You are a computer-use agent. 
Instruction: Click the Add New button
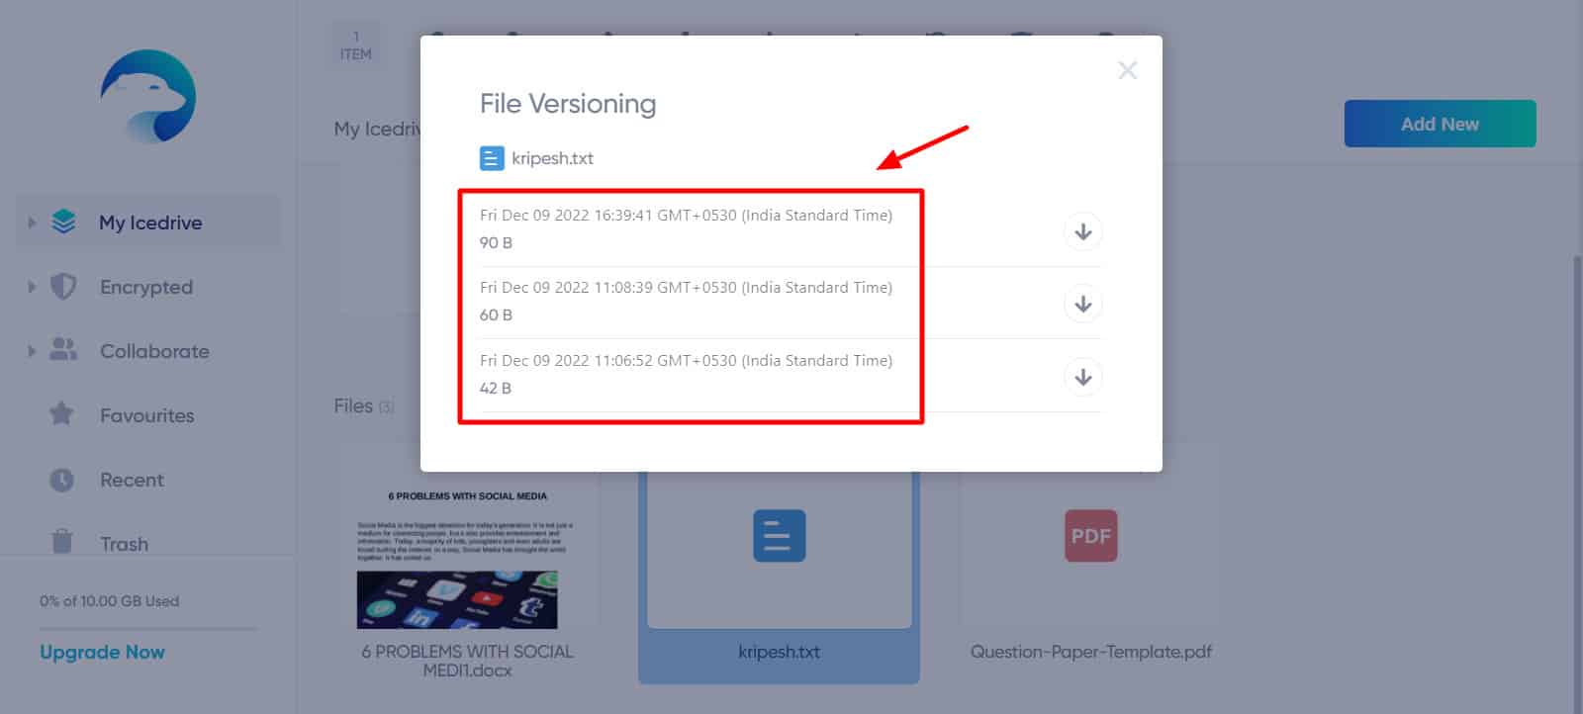1440,124
